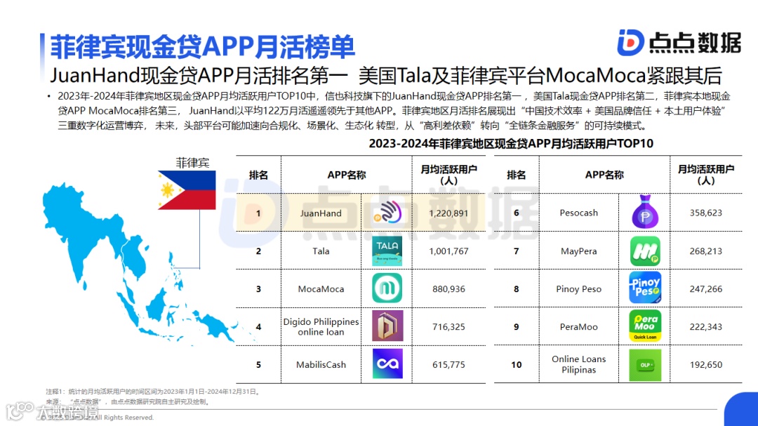This screenshot has width=758, height=426.
Task: Click the Digido Philippines online loan cell
Action: click(x=321, y=327)
